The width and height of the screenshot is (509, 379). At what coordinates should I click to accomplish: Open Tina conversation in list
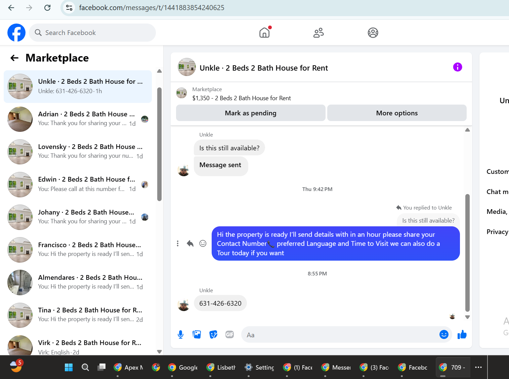(78, 315)
